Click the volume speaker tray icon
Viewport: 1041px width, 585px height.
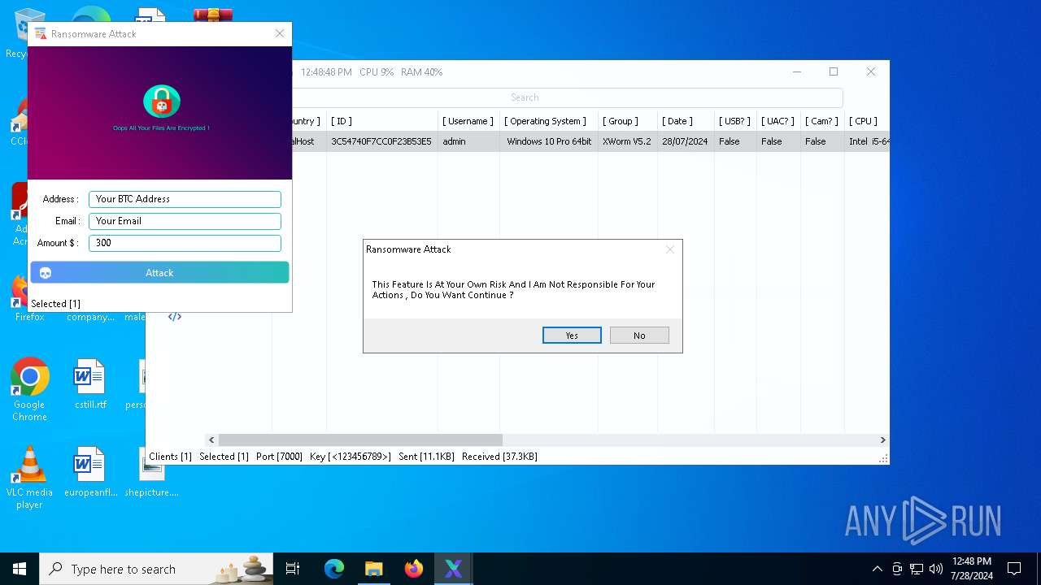coord(936,569)
